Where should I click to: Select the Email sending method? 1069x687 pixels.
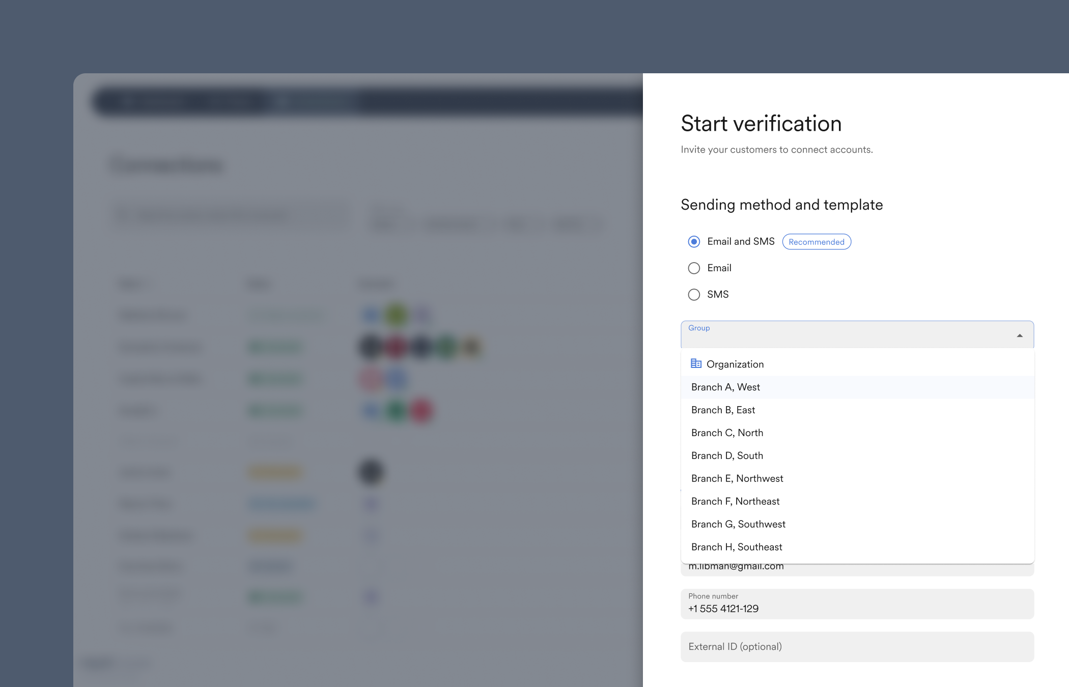point(694,268)
